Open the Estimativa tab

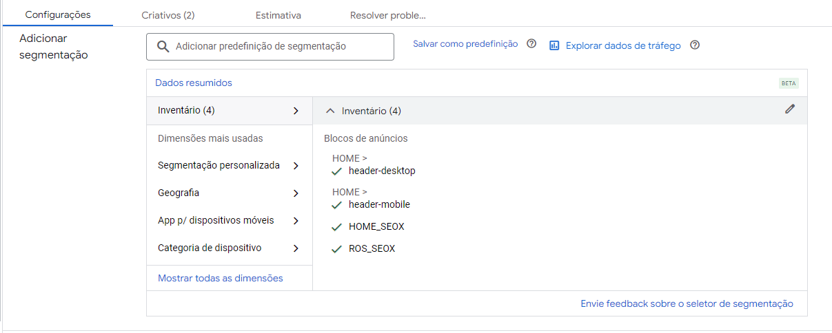pos(278,15)
